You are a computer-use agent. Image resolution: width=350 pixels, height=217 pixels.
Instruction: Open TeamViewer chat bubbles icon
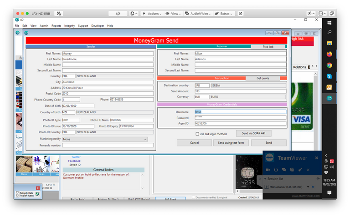coord(284,170)
